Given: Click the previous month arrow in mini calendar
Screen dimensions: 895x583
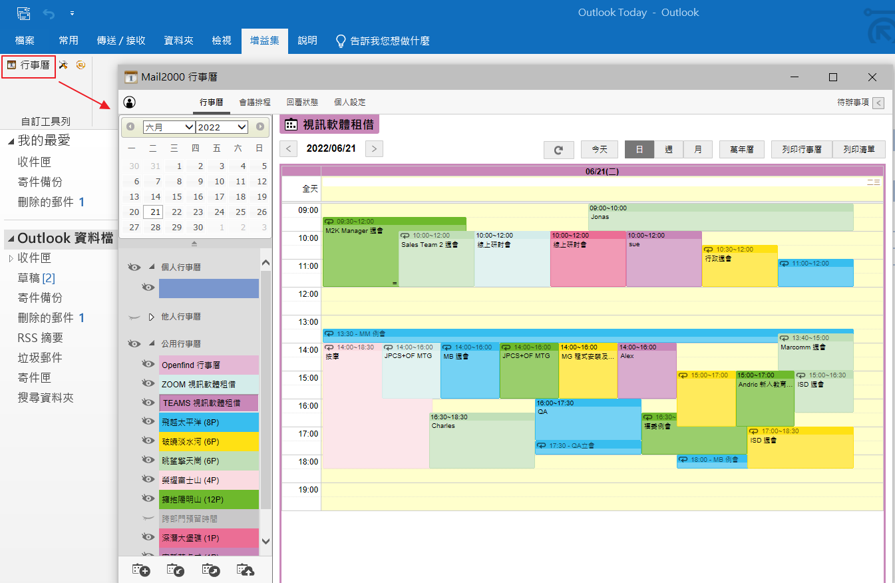Looking at the screenshot, I should [x=130, y=126].
